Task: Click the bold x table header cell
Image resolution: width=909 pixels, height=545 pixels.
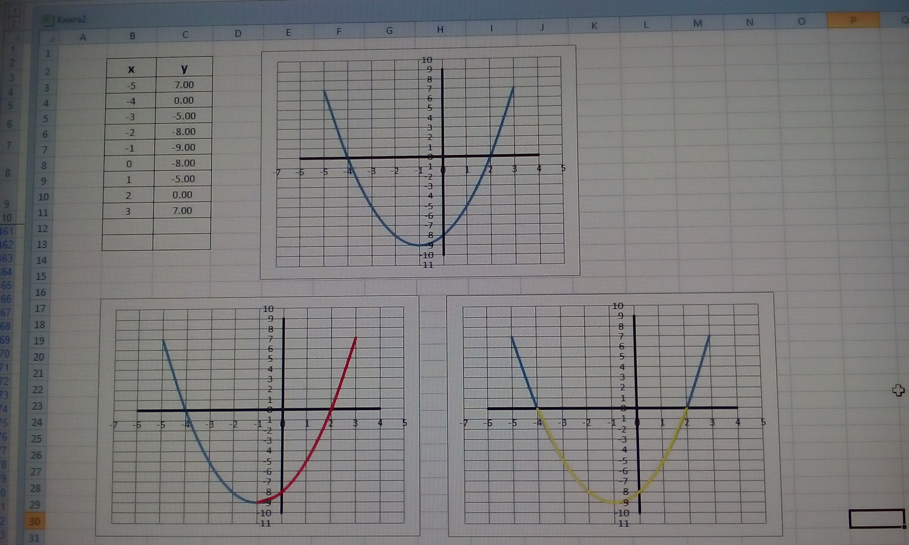Action: (131, 69)
